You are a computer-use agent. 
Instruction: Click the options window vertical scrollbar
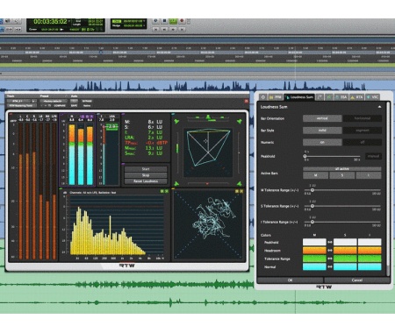(388, 188)
